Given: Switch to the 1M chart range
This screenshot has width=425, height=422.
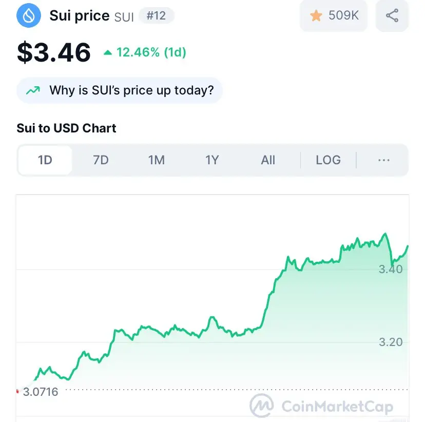Looking at the screenshot, I should tap(157, 160).
